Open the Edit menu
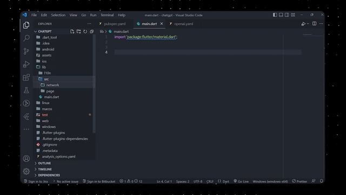The width and height of the screenshot is (346, 195). [44, 15]
